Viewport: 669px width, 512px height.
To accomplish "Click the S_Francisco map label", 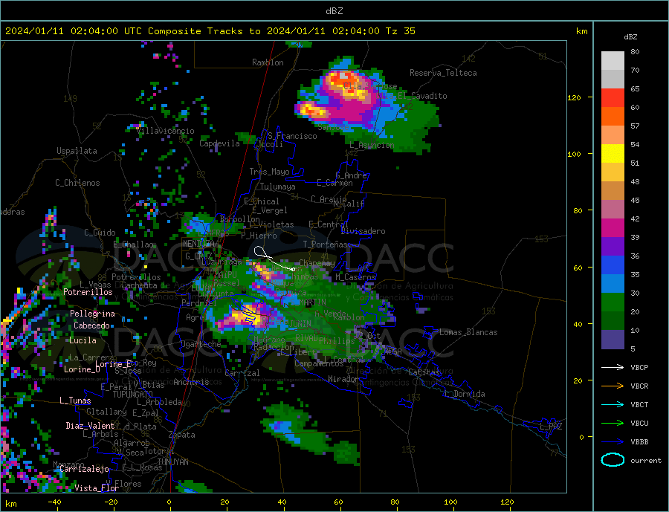I will tap(292, 136).
